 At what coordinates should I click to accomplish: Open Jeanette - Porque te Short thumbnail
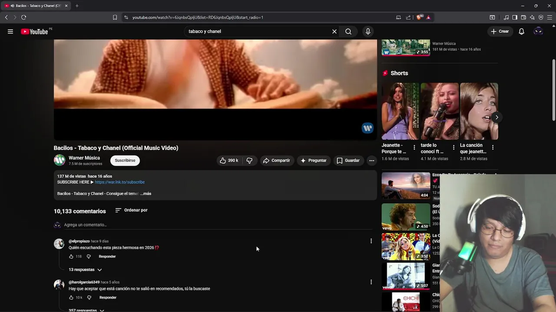400,111
